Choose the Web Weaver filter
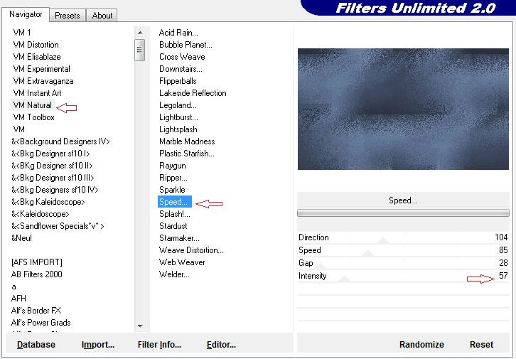The width and height of the screenshot is (516, 359). pos(182,262)
